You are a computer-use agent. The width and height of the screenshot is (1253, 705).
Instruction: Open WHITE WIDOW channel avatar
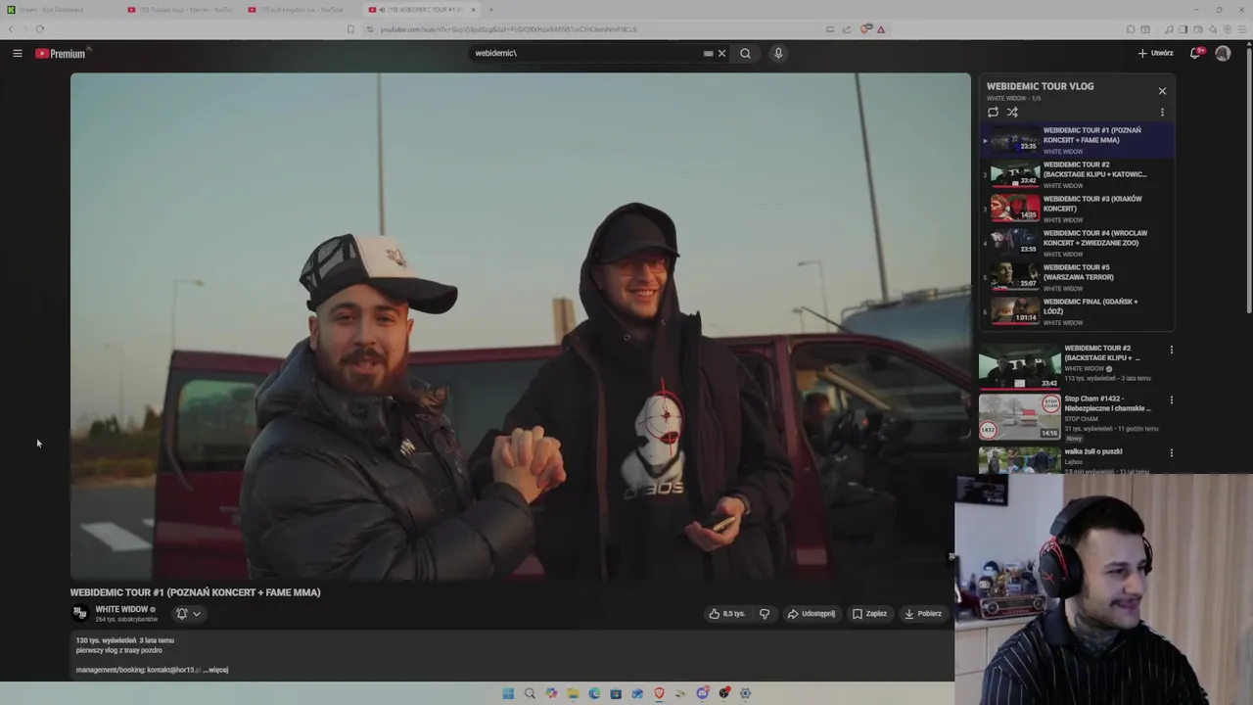[80, 614]
